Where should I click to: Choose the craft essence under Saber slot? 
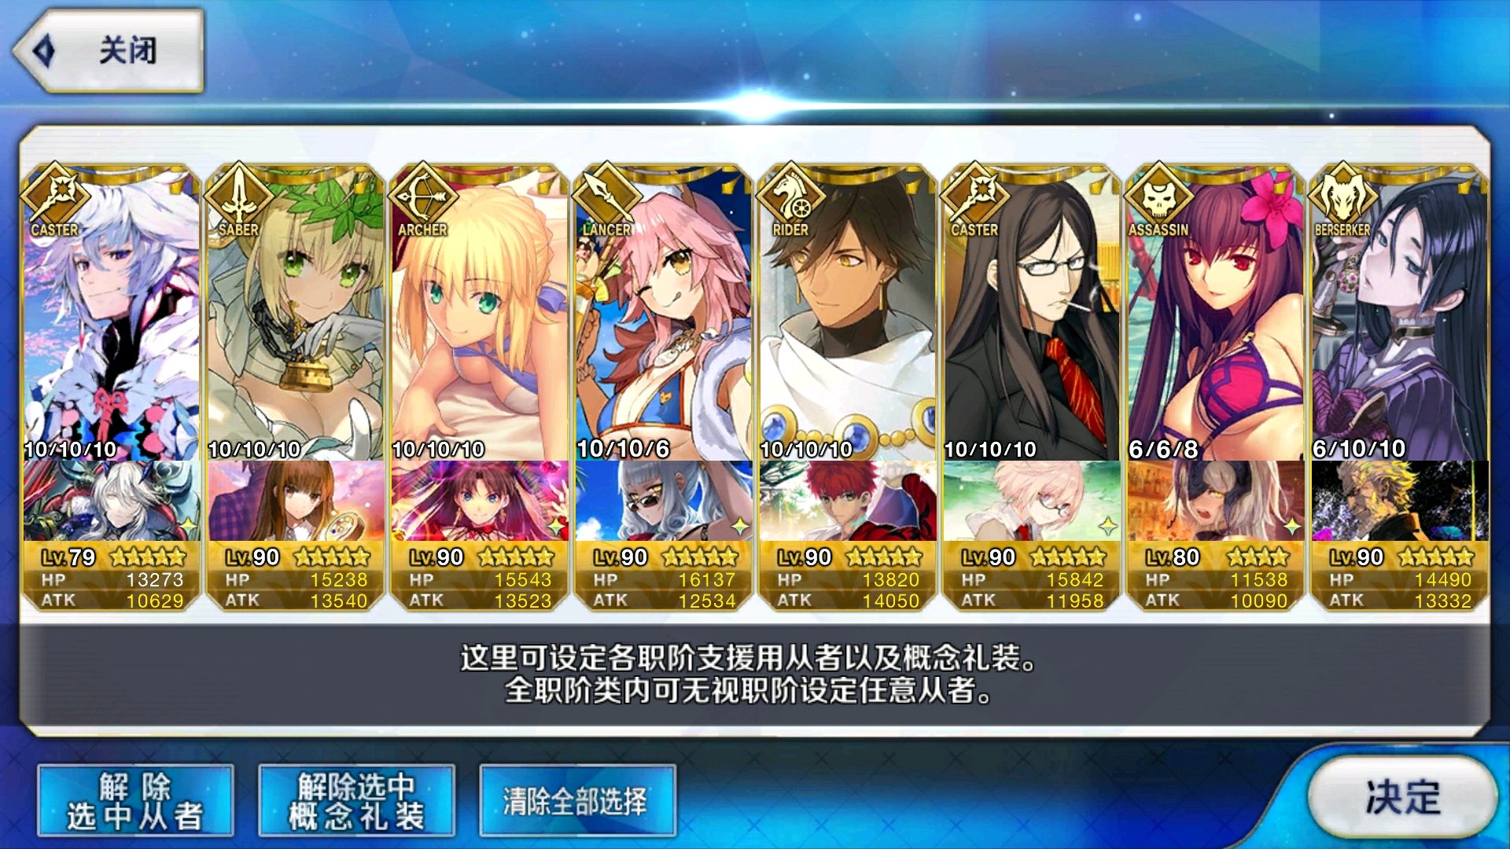296,501
